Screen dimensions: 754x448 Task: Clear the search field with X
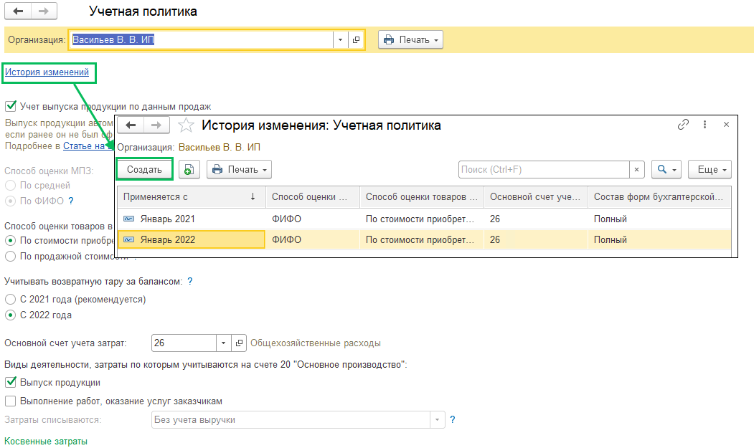(636, 170)
